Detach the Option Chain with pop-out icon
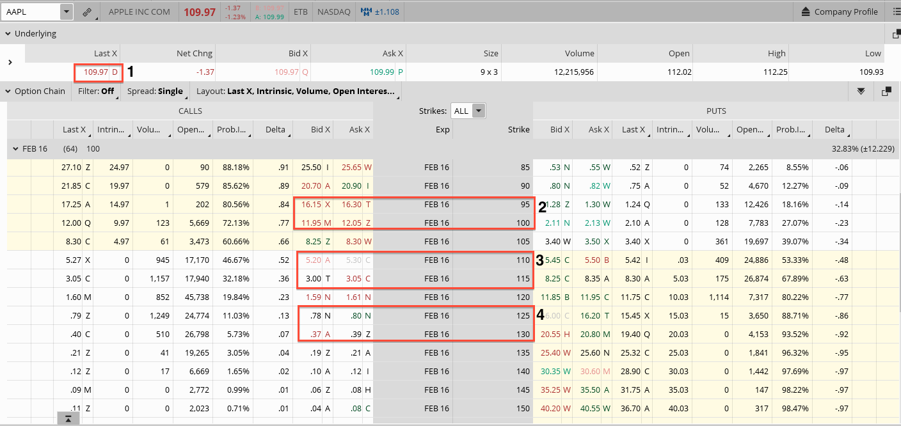The width and height of the screenshot is (901, 426). click(x=886, y=91)
